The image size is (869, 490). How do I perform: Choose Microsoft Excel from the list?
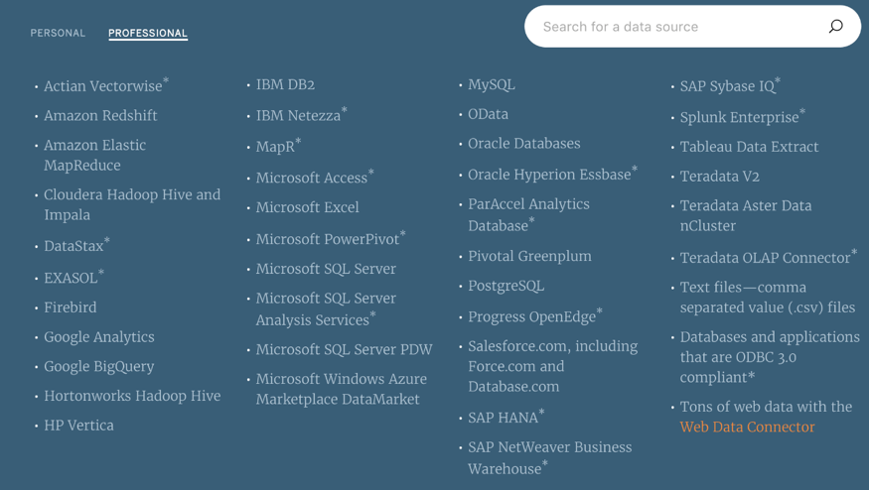[x=307, y=208]
